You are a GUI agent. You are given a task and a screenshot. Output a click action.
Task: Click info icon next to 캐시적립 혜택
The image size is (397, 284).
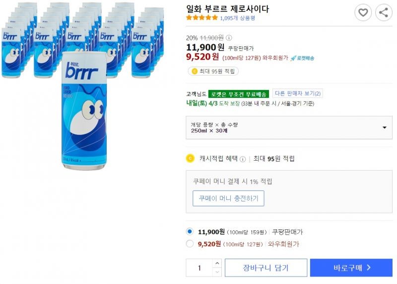243,159
